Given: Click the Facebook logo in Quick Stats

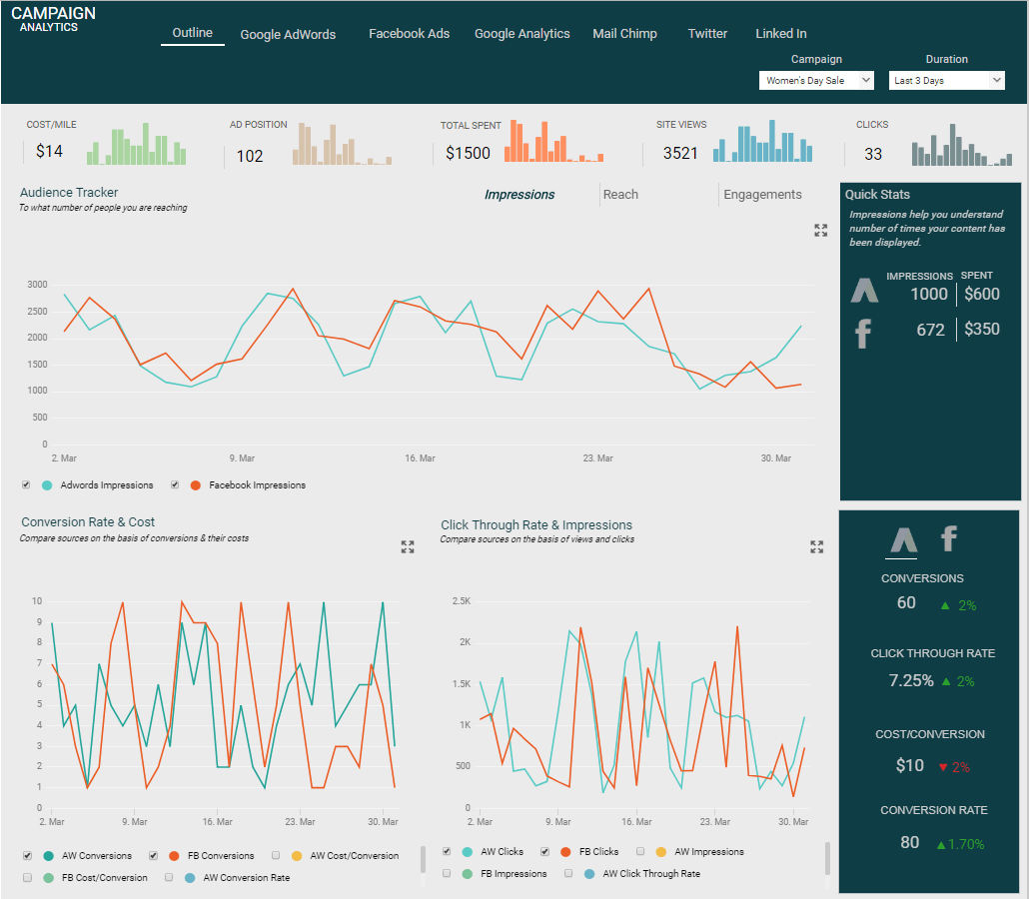Looking at the screenshot, I should point(864,332).
